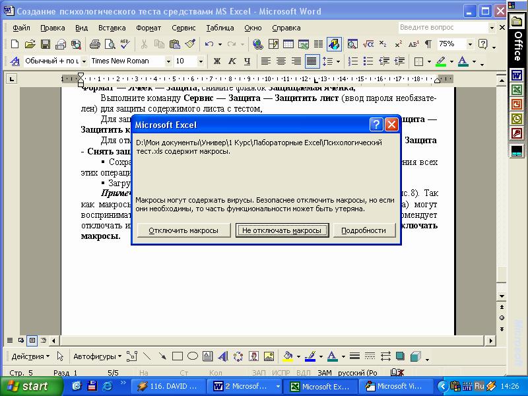Click the New document icon
The width and height of the screenshot is (528, 396).
click(x=15, y=44)
